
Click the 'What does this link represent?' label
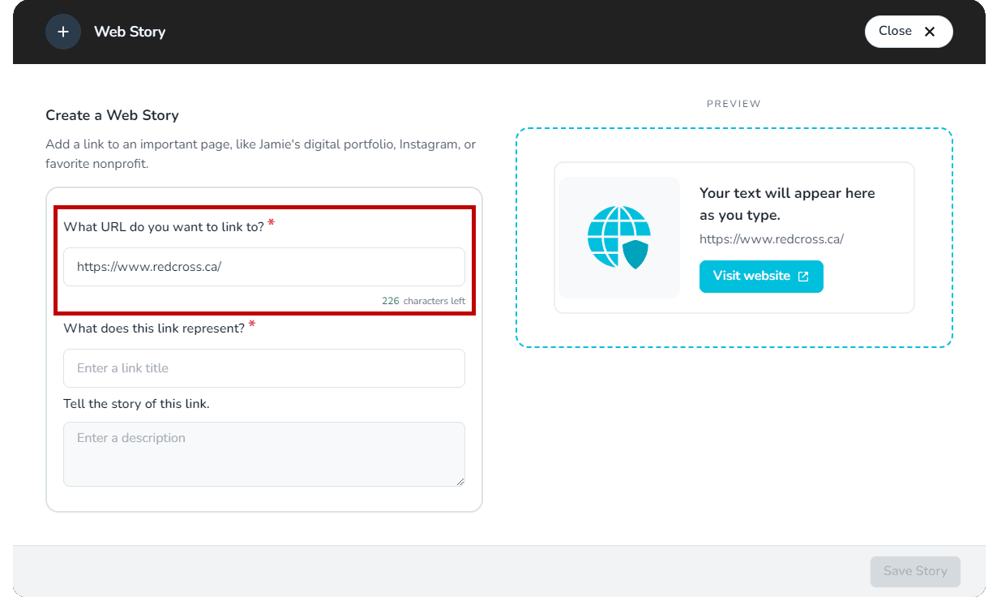click(x=153, y=329)
